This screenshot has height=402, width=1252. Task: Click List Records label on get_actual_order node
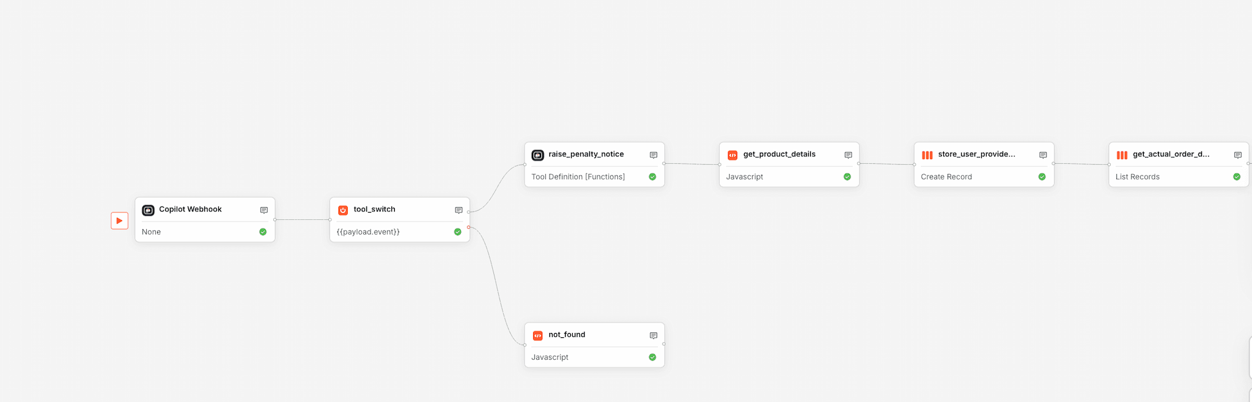pyautogui.click(x=1137, y=177)
